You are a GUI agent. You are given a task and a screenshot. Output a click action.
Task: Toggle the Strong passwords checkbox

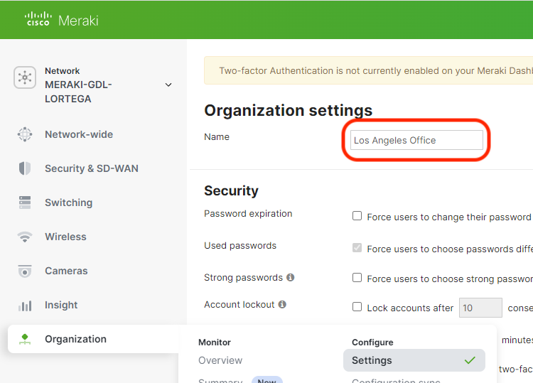[x=357, y=278]
